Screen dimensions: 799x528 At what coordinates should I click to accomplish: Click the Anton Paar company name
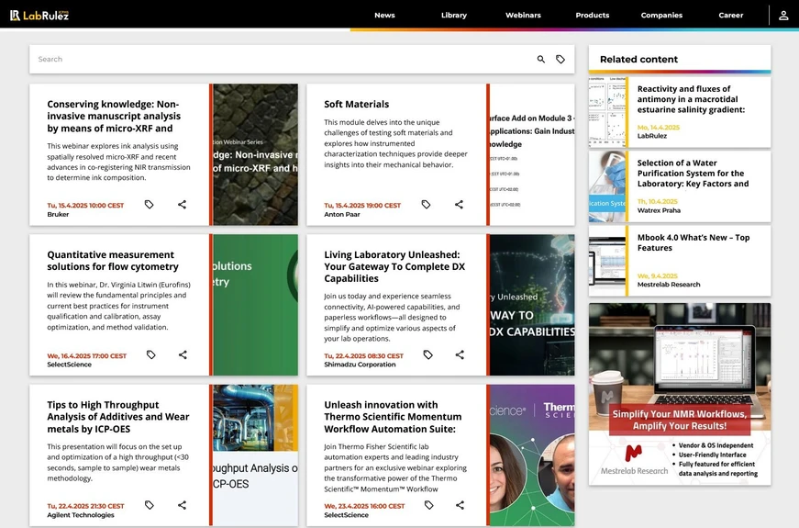[342, 215]
